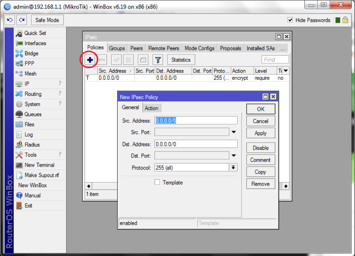Expand the Dst. Port field arrow

click(x=234, y=156)
